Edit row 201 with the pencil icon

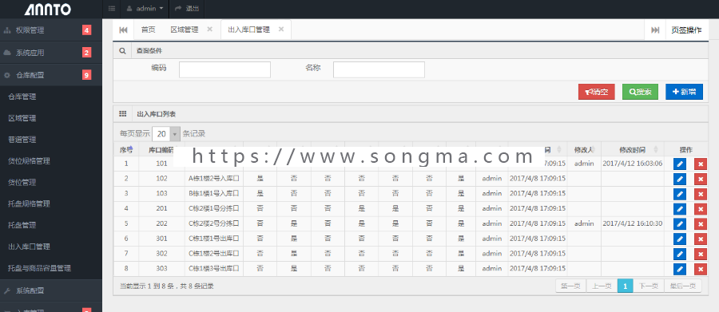point(680,209)
